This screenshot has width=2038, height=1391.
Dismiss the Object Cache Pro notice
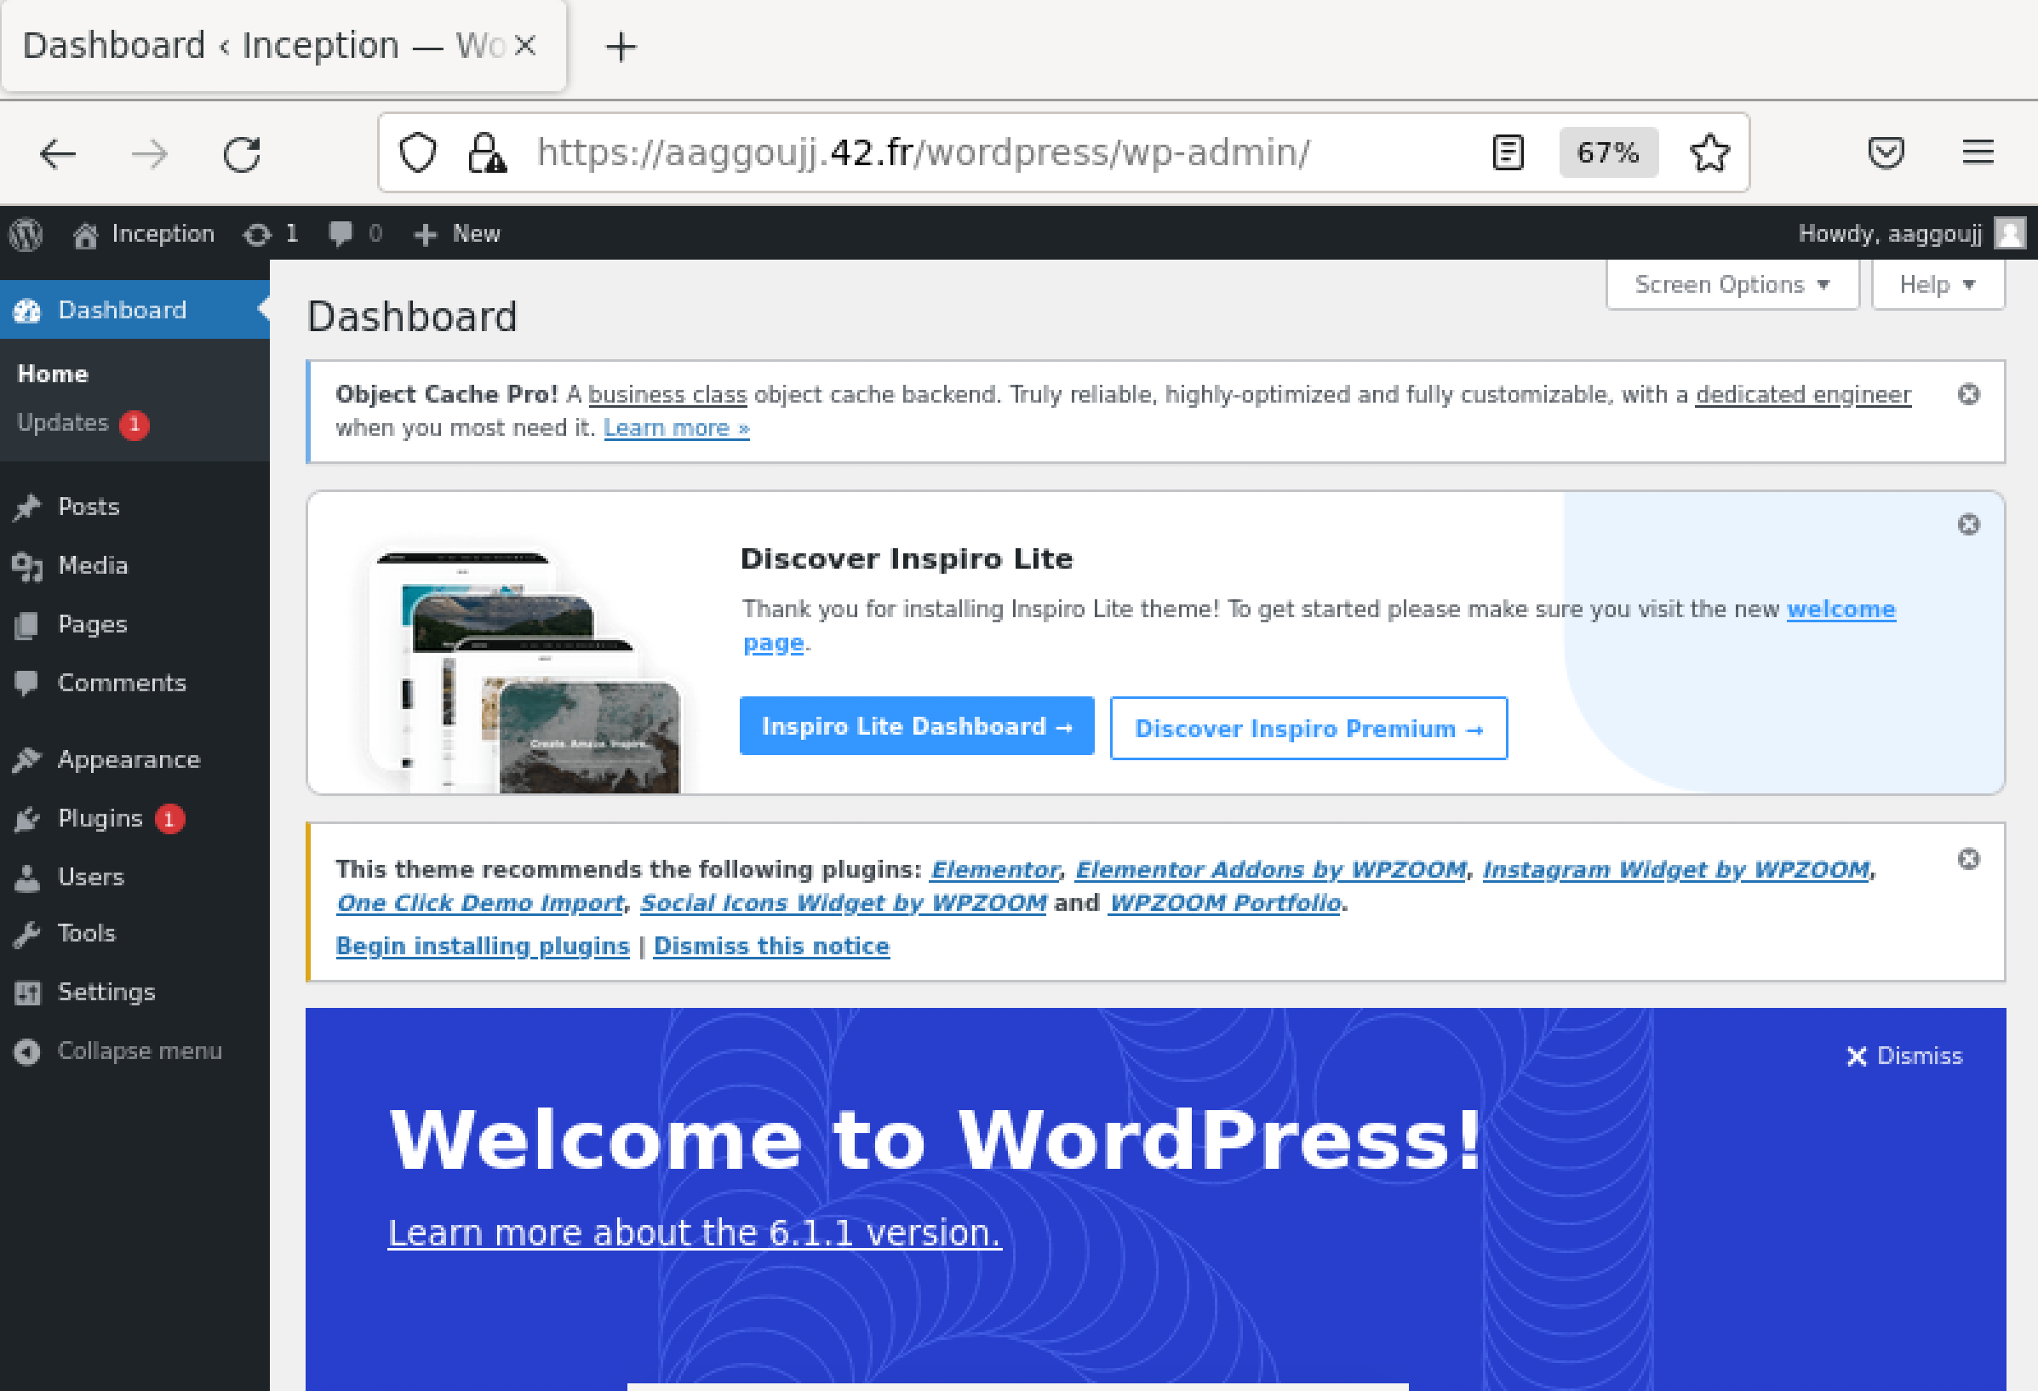point(1968,392)
